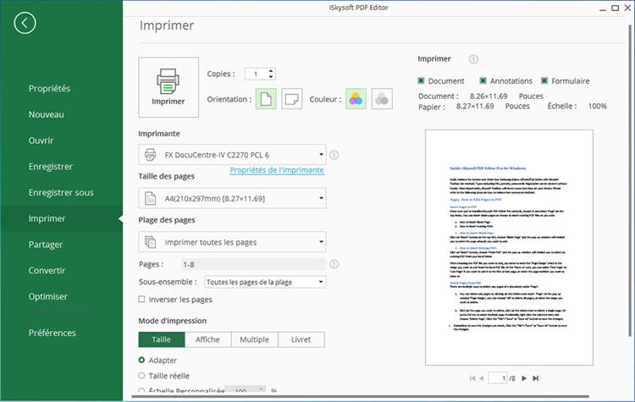Select the Taille print mode tab
The height and width of the screenshot is (402, 635).
[162, 339]
